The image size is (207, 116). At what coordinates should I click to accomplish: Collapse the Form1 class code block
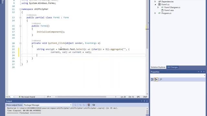20,17
